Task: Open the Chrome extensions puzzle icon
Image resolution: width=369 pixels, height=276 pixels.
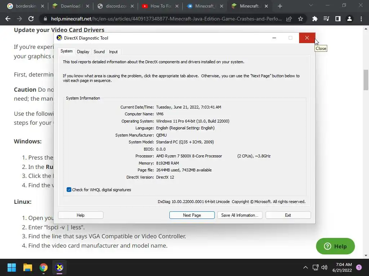Action: pyautogui.click(x=315, y=19)
